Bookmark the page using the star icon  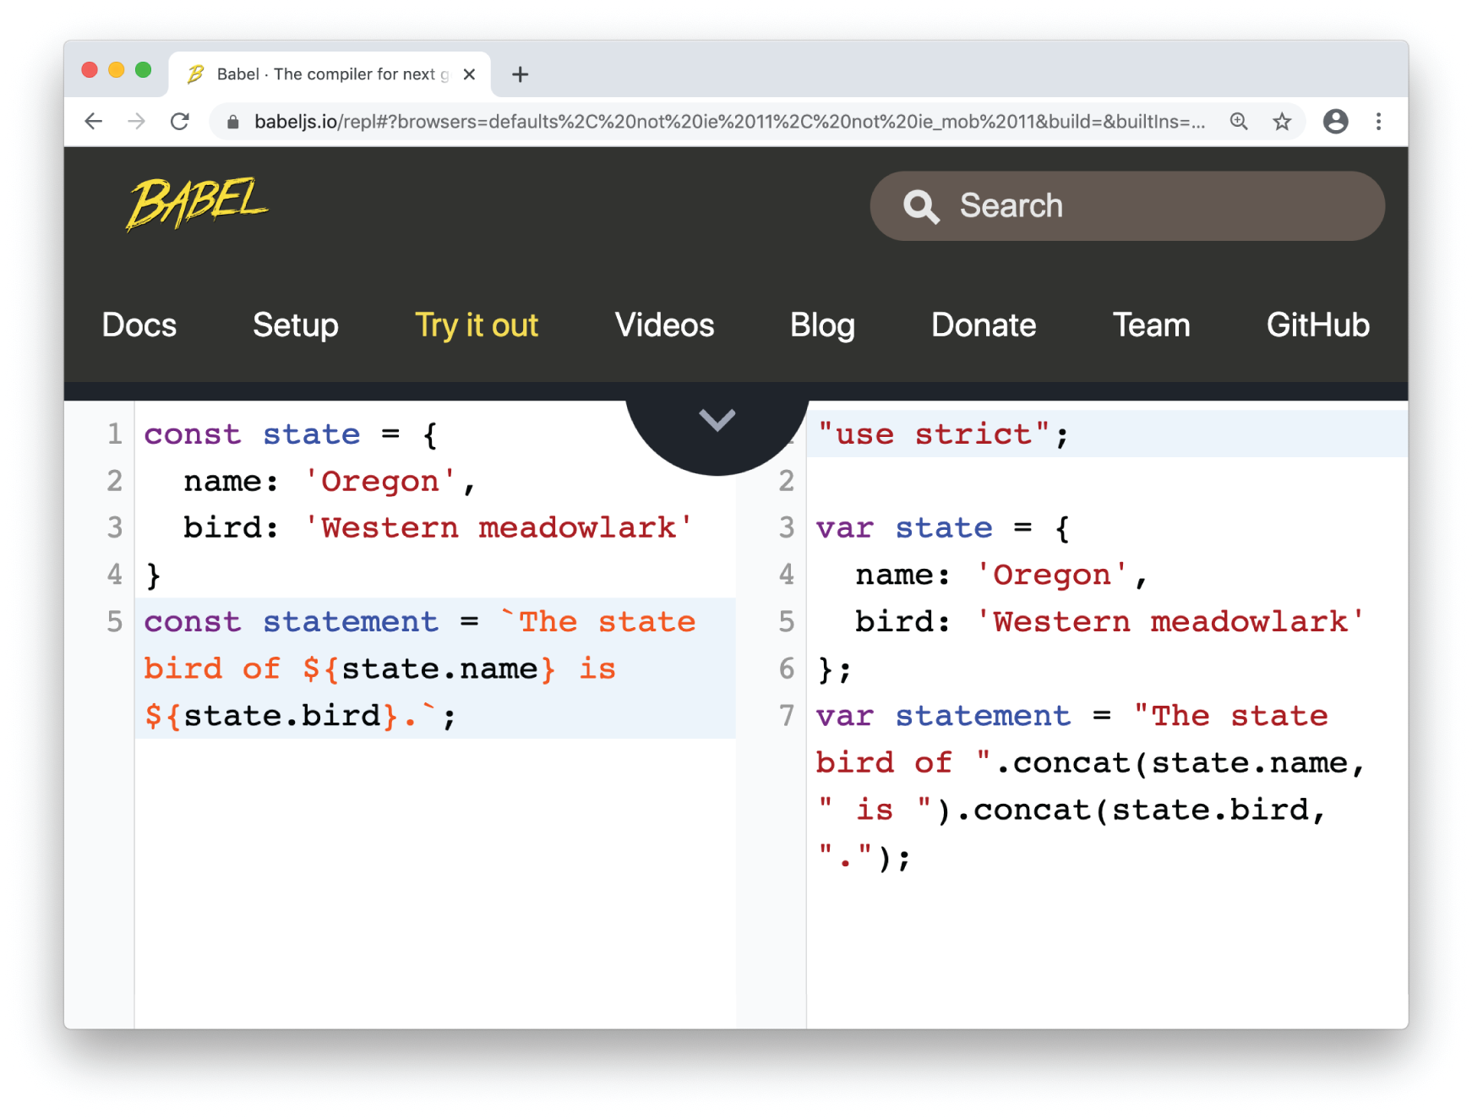(x=1283, y=121)
